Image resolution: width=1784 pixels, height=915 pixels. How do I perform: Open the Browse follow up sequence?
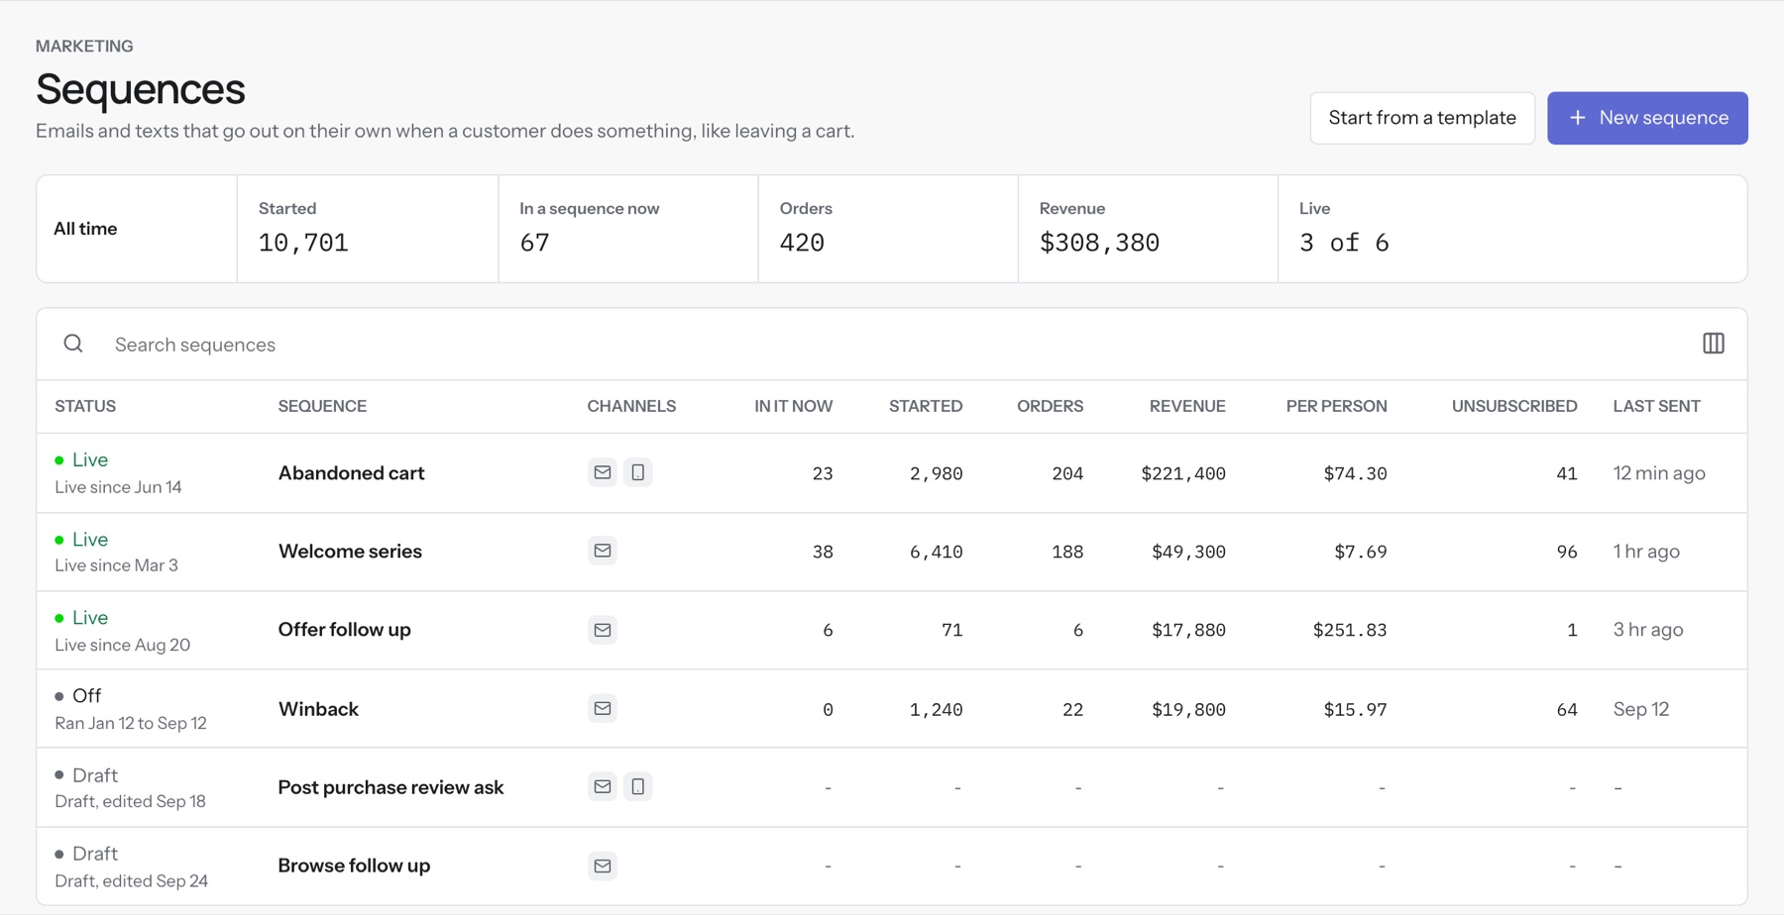click(x=354, y=865)
